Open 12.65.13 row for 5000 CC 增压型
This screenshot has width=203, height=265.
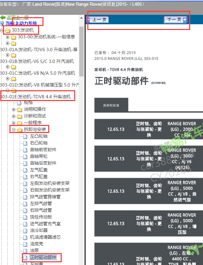pyautogui.click(x=149, y=224)
